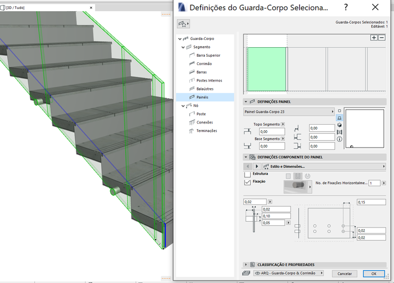Viewport: 394px width, 283px height.
Task: Click the plus button above panel preview
Action: click(374, 38)
